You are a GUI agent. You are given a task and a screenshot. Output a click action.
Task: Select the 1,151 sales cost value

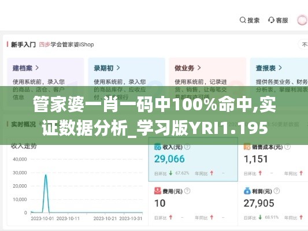pos(256,159)
